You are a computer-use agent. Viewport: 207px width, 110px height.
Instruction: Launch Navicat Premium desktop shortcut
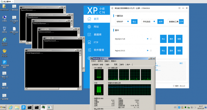click(x=4, y=53)
